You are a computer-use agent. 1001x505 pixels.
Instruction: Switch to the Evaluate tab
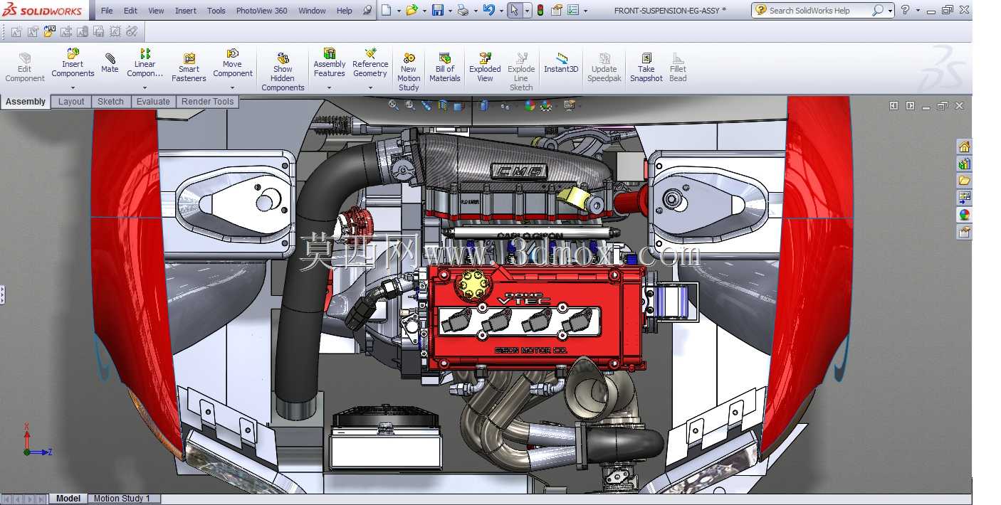click(x=153, y=102)
